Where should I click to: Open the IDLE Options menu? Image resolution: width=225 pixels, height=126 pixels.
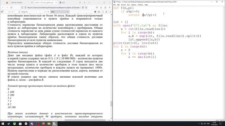point(134,5)
